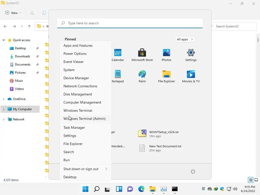Switch to File Explorer on taskbar
The height and width of the screenshot is (195, 260).
tap(152, 189)
